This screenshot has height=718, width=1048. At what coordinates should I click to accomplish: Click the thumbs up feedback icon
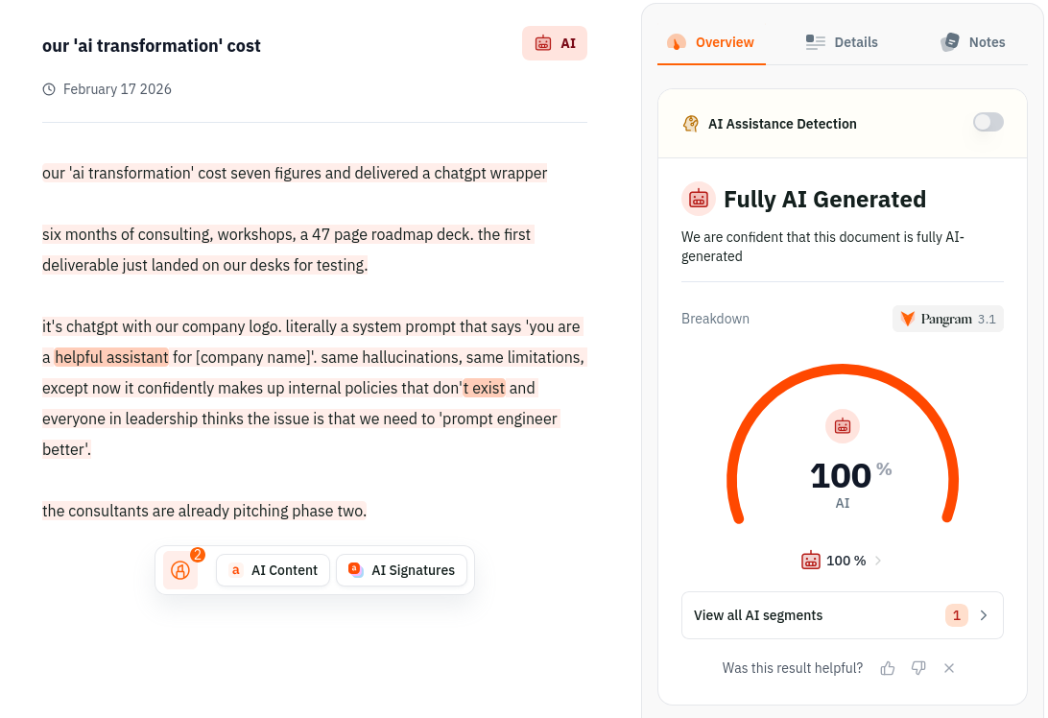point(888,668)
